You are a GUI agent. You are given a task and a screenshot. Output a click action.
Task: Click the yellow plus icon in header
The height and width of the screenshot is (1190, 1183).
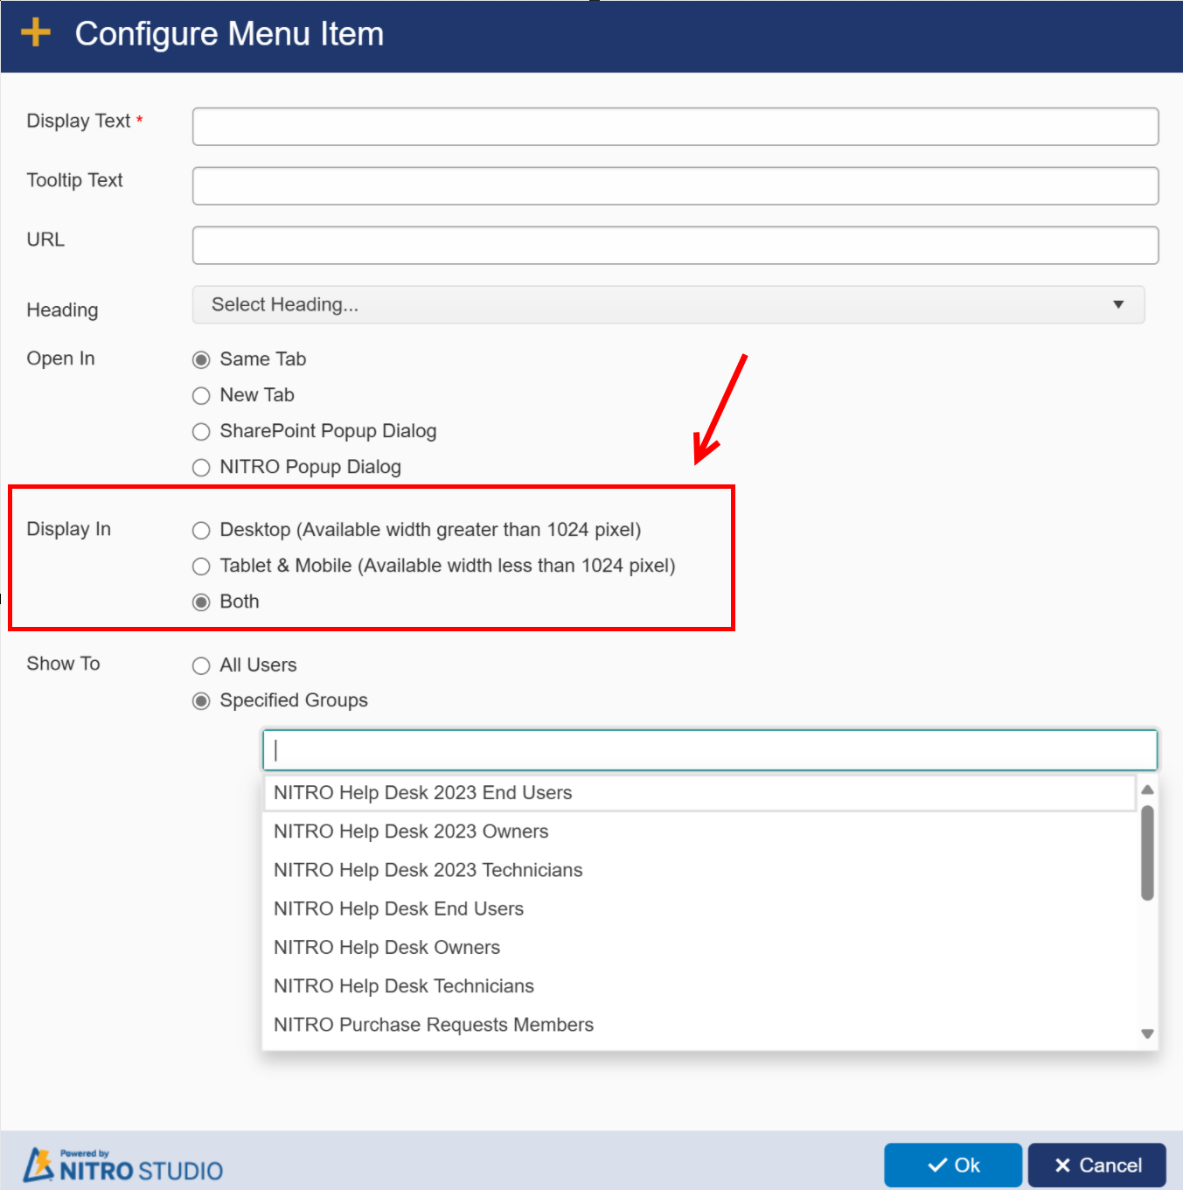[x=36, y=32]
